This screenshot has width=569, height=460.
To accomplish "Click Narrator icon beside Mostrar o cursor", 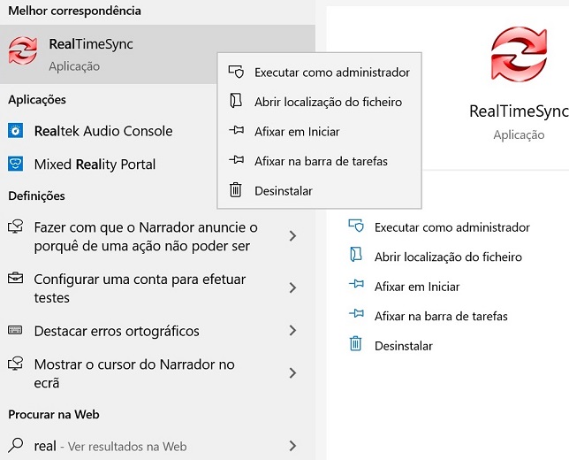I will pyautogui.click(x=15, y=364).
